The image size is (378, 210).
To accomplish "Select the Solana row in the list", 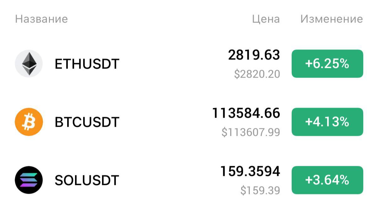I will [189, 180].
